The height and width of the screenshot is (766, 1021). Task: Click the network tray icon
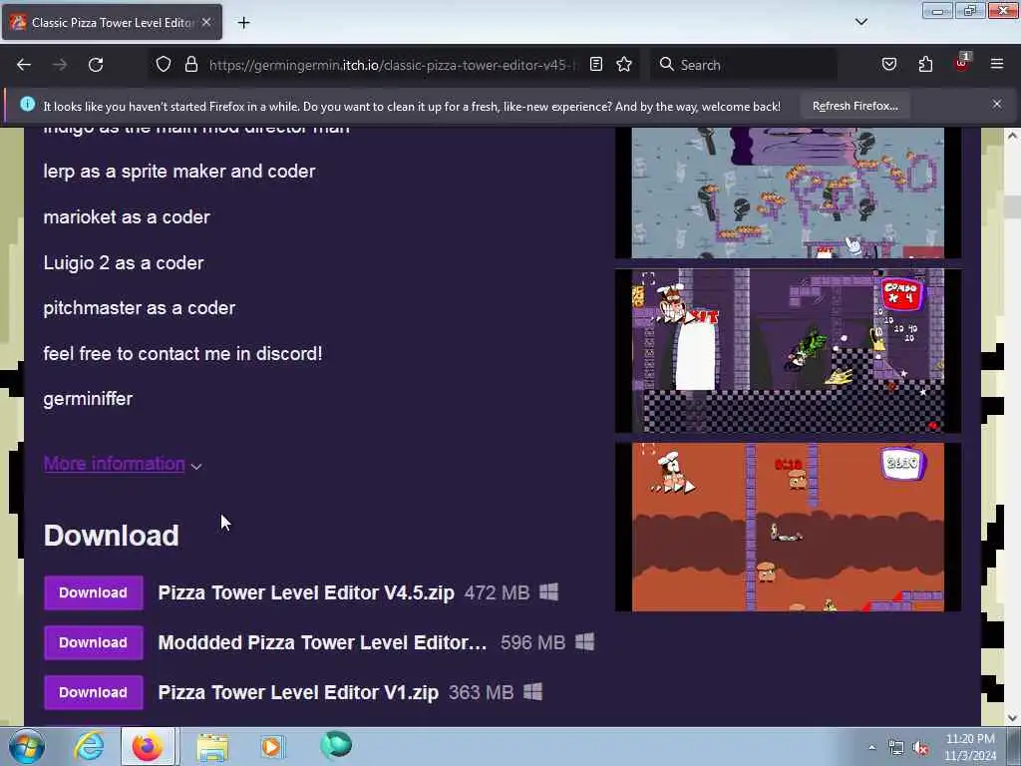point(896,748)
